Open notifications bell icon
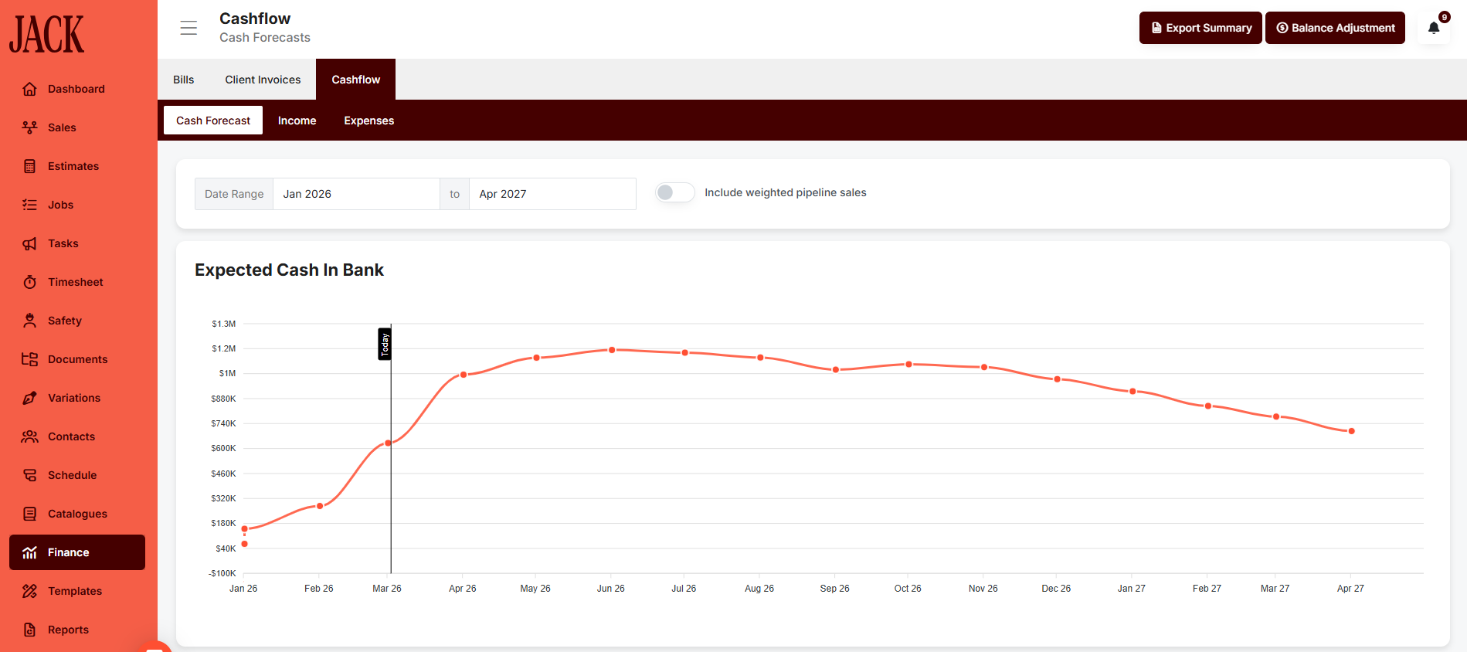This screenshot has height=652, width=1467. coord(1434,28)
